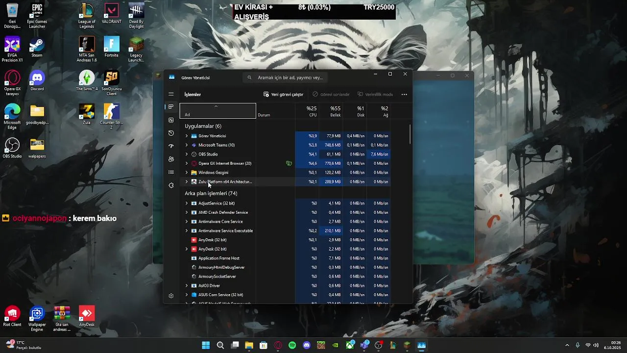Sort processes by the CPU column

pyautogui.click(x=308, y=111)
